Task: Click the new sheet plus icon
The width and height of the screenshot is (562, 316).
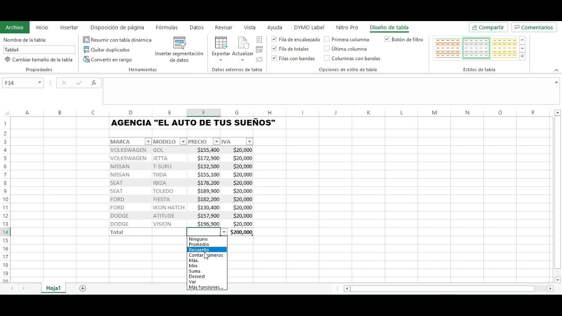Action: coord(83,288)
